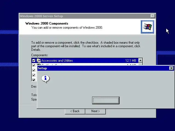Go to the Next setup page
175x131 pixels.
point(95,111)
